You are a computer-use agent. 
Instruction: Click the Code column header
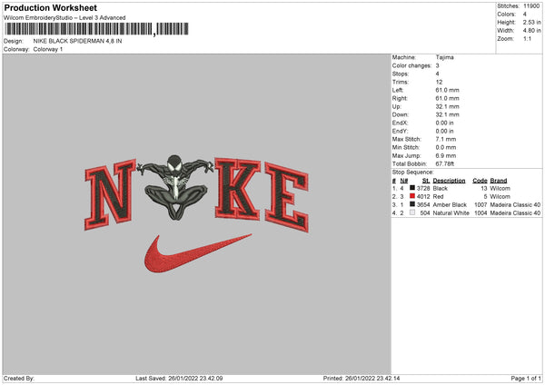coord(480,181)
